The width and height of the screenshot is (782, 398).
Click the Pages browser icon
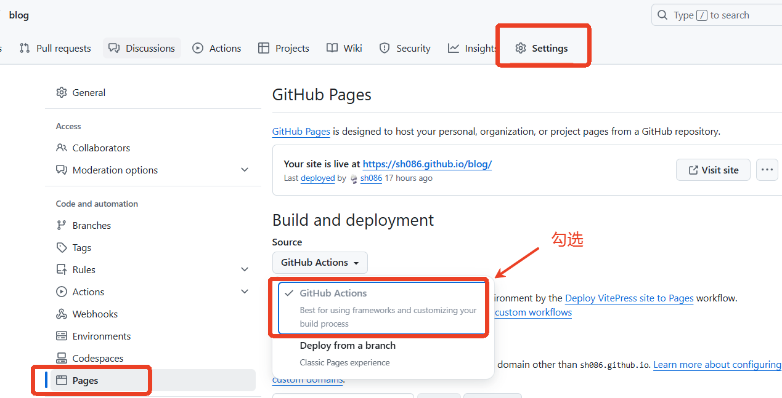(62, 380)
